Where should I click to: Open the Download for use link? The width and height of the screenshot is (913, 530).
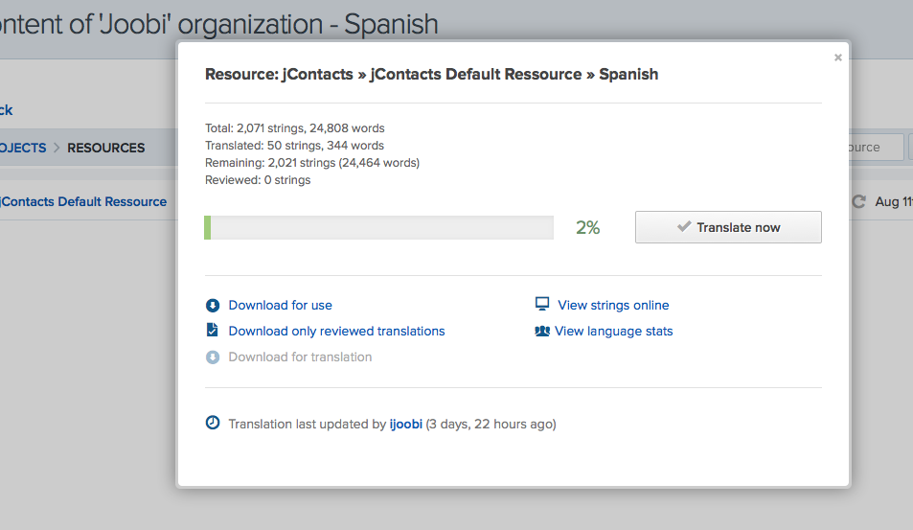280,305
